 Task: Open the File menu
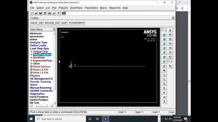pos(32,8)
